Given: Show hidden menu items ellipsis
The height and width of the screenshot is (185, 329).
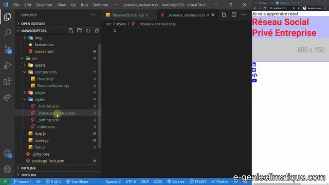Looking at the screenshot, I should 116,5.
